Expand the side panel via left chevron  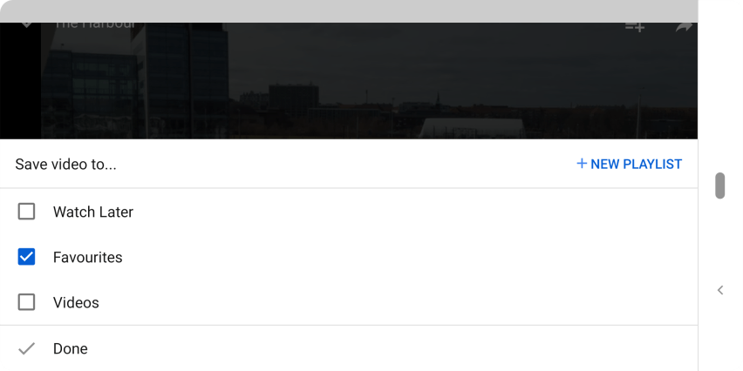click(720, 290)
